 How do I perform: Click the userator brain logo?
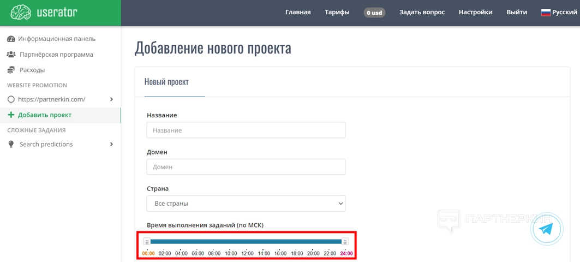coord(21,12)
